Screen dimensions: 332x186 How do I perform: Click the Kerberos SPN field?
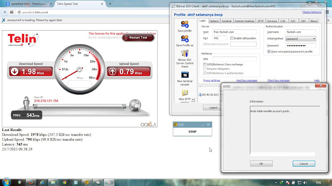[x=234, y=59]
